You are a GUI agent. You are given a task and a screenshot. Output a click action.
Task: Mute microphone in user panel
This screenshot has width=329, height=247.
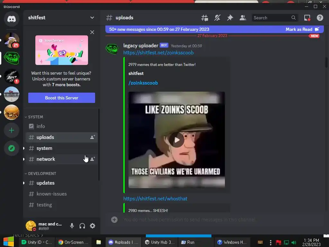(72, 226)
